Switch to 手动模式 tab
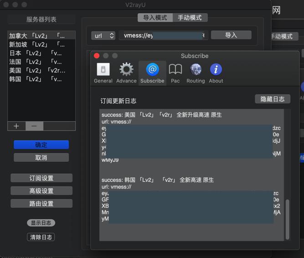304x258 pixels. tap(190, 18)
